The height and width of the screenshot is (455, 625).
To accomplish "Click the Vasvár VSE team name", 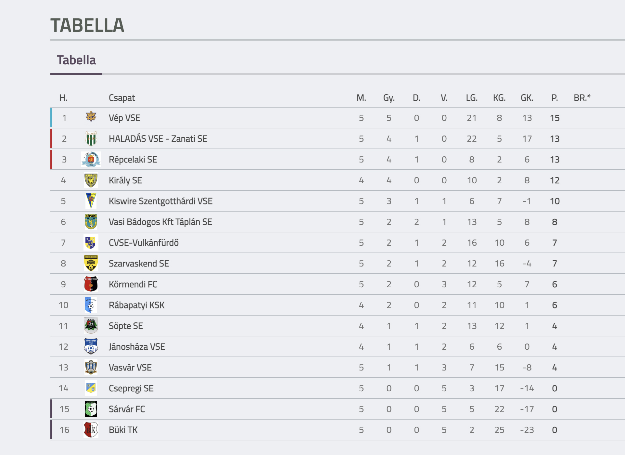I will pos(130,368).
